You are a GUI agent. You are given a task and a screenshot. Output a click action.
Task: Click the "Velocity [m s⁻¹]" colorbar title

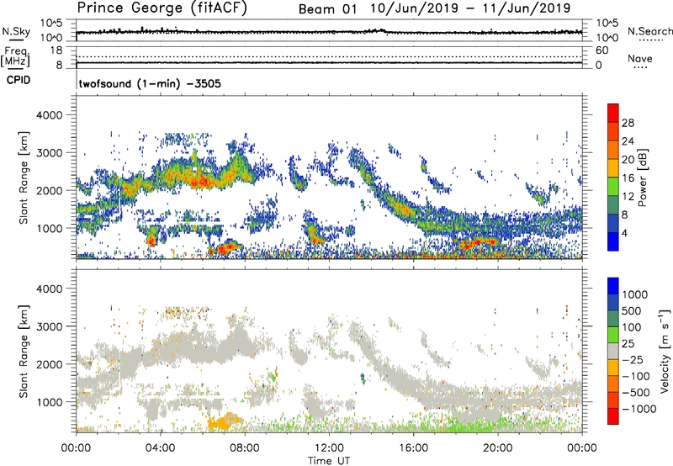pyautogui.click(x=665, y=350)
